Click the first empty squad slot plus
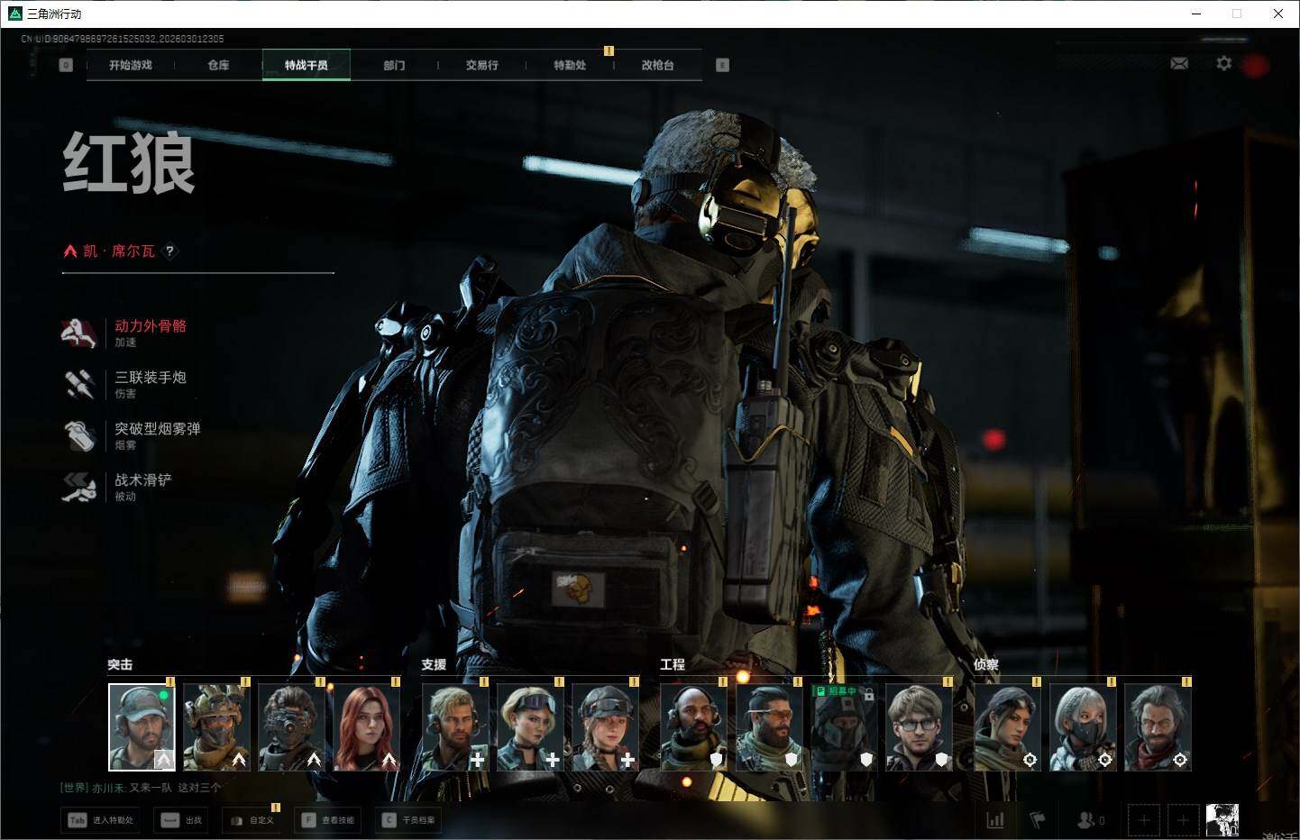The height and width of the screenshot is (840, 1300). click(x=1144, y=820)
